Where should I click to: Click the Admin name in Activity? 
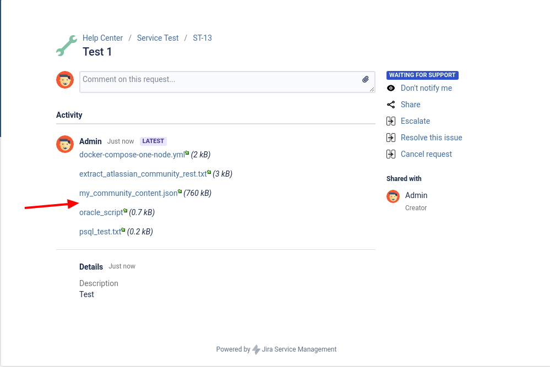coord(90,141)
